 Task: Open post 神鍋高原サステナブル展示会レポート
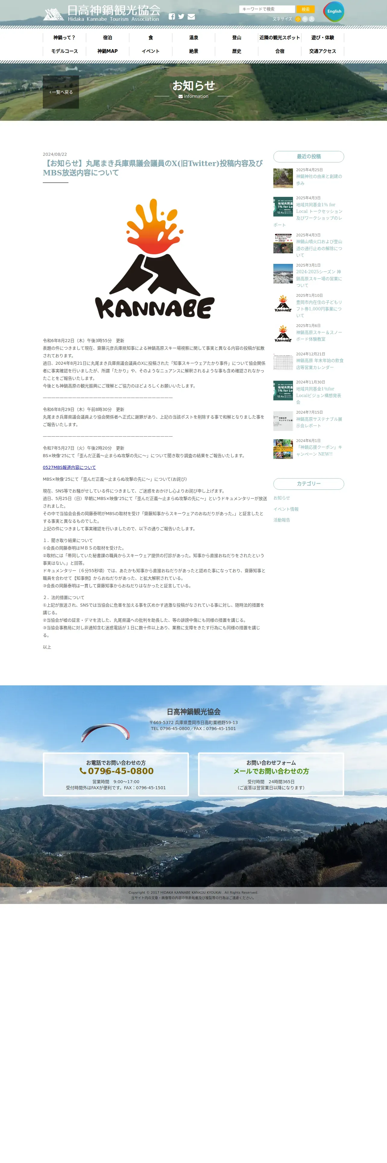pyautogui.click(x=319, y=422)
